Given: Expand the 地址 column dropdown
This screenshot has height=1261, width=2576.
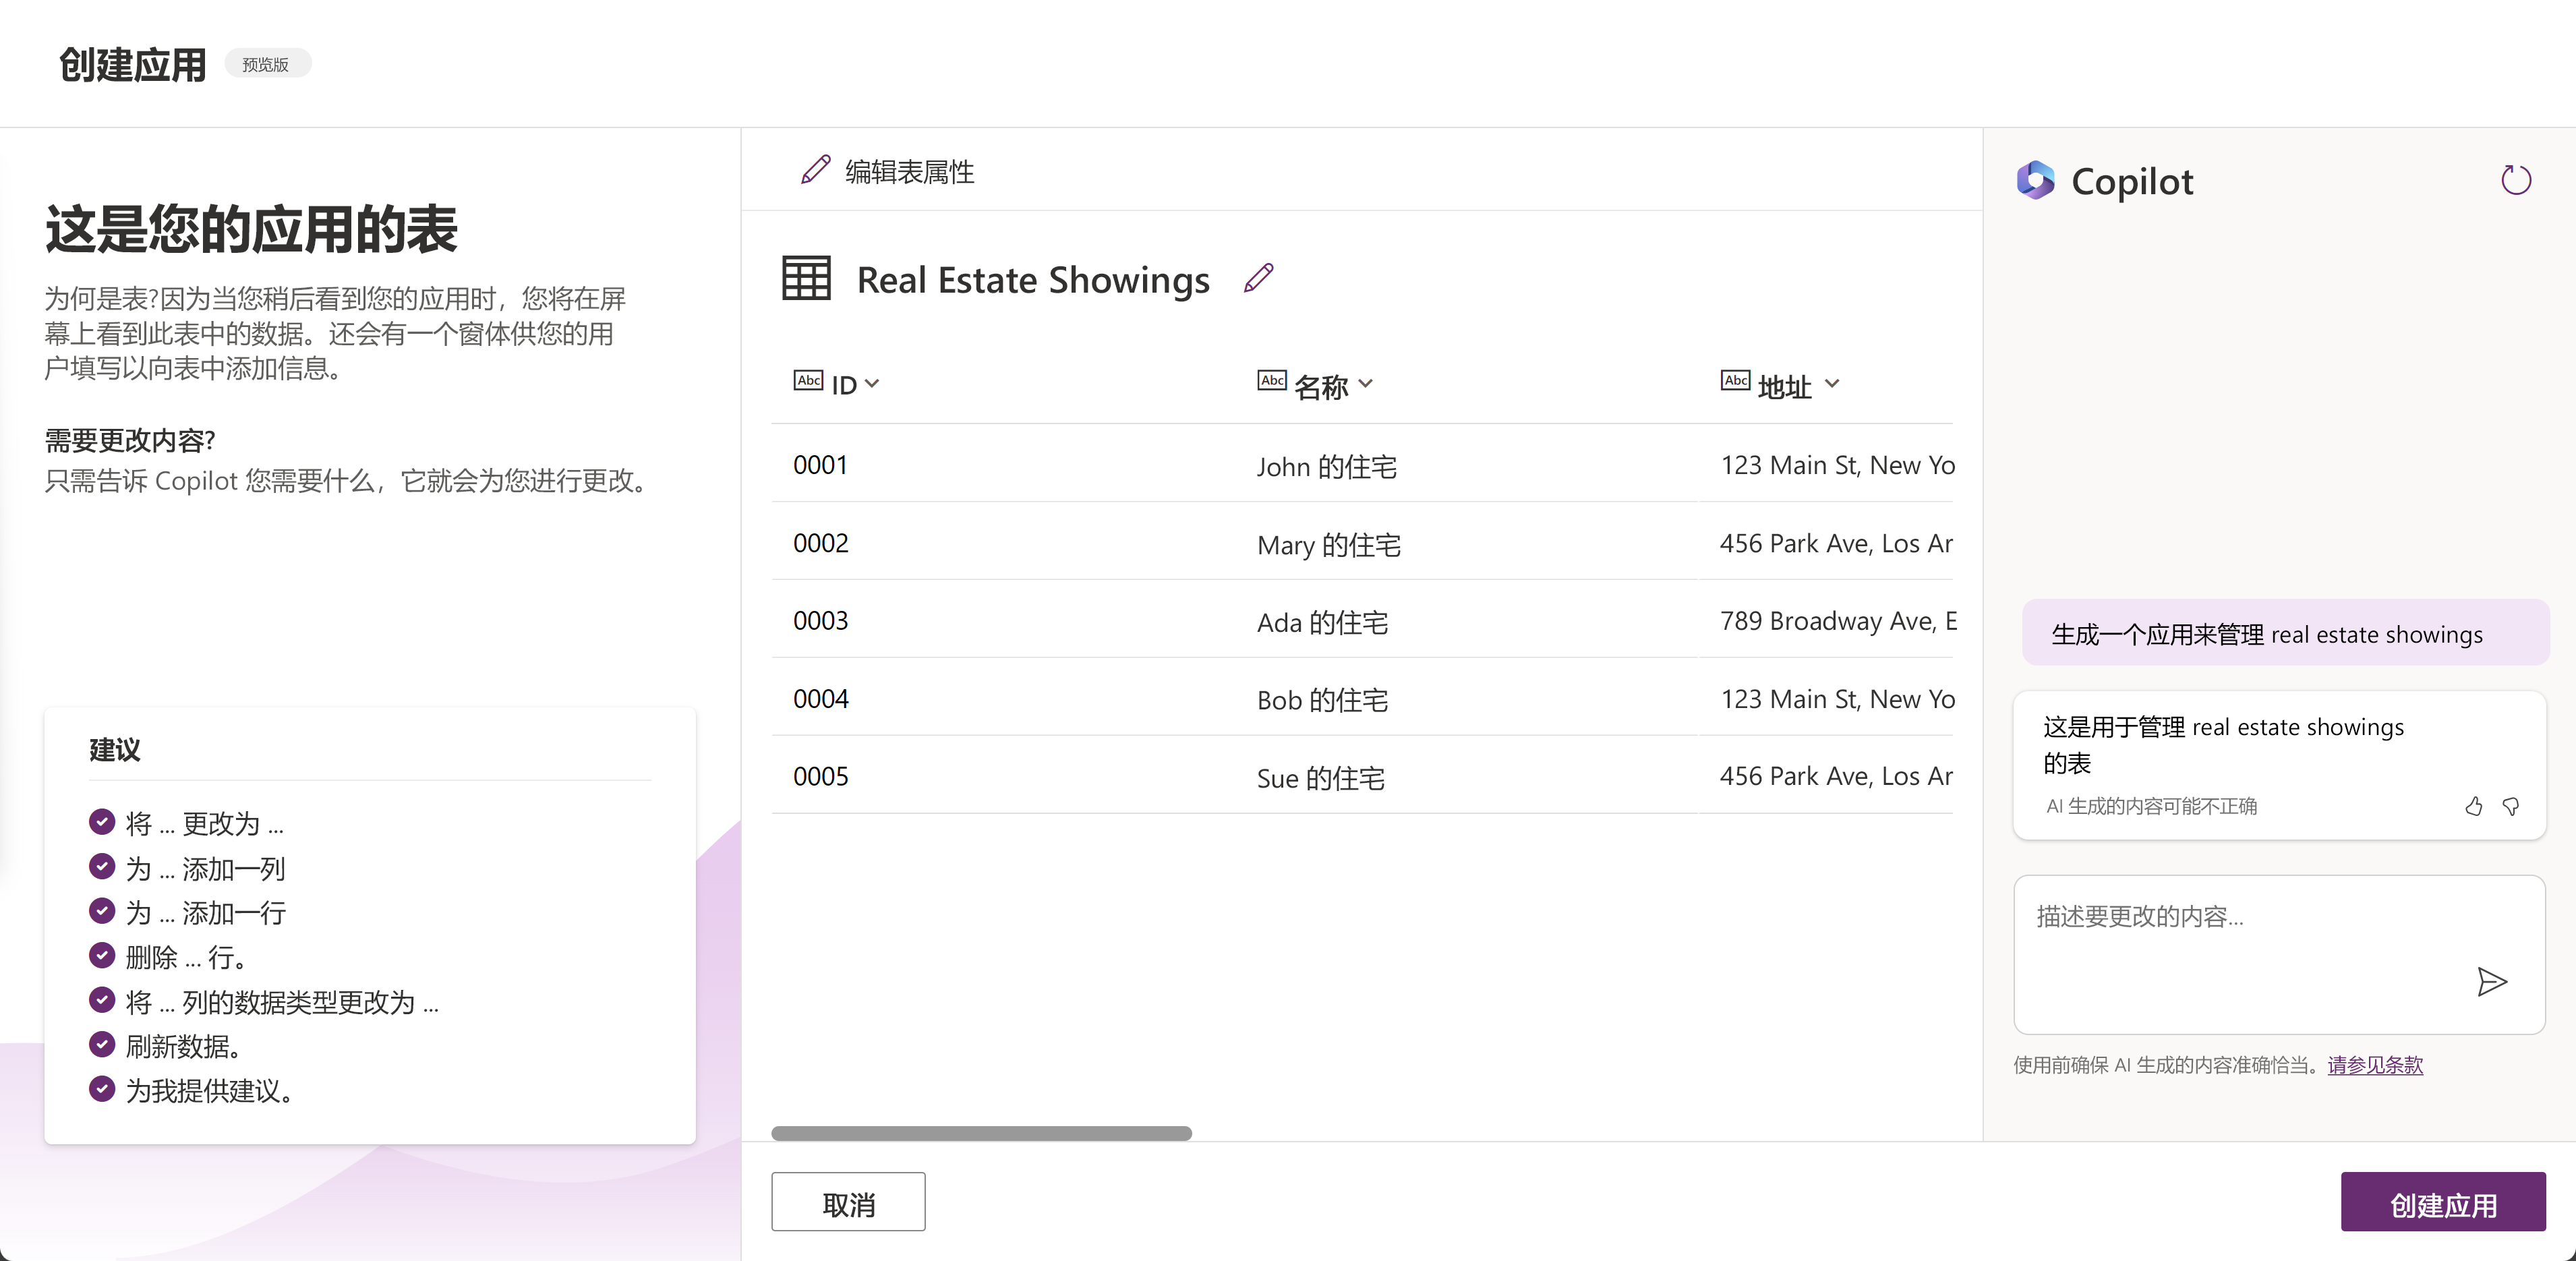Looking at the screenshot, I should tap(1831, 384).
